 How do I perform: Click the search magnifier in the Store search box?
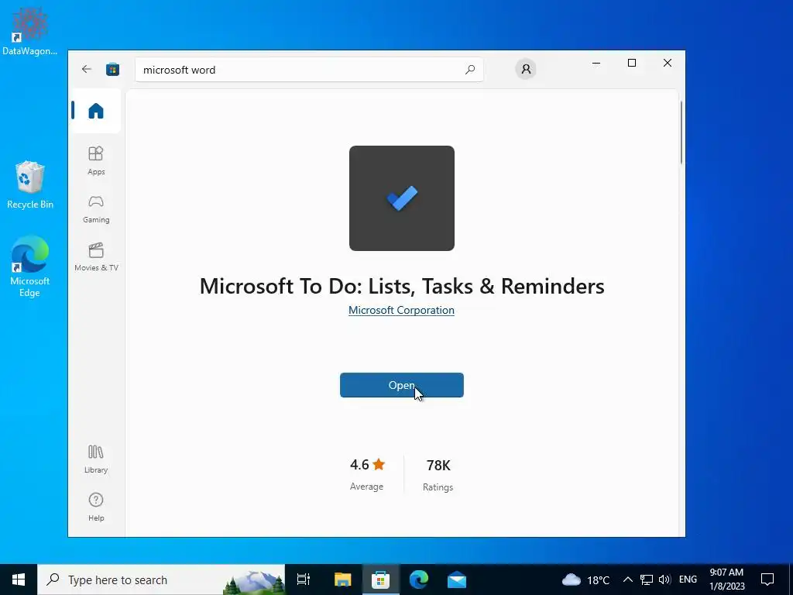tap(470, 69)
